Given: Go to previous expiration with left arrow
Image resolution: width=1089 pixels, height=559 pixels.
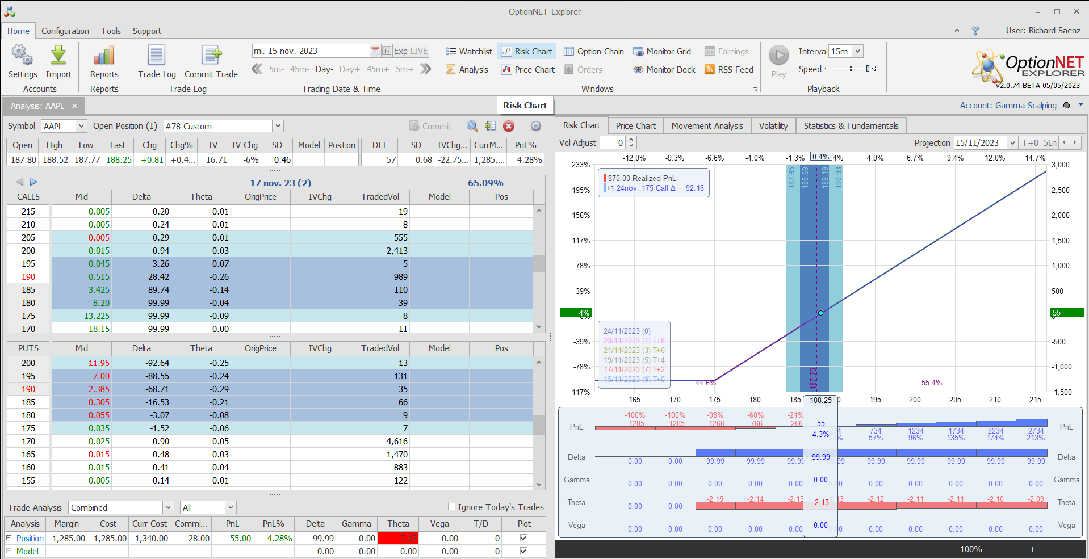Looking at the screenshot, I should point(20,182).
